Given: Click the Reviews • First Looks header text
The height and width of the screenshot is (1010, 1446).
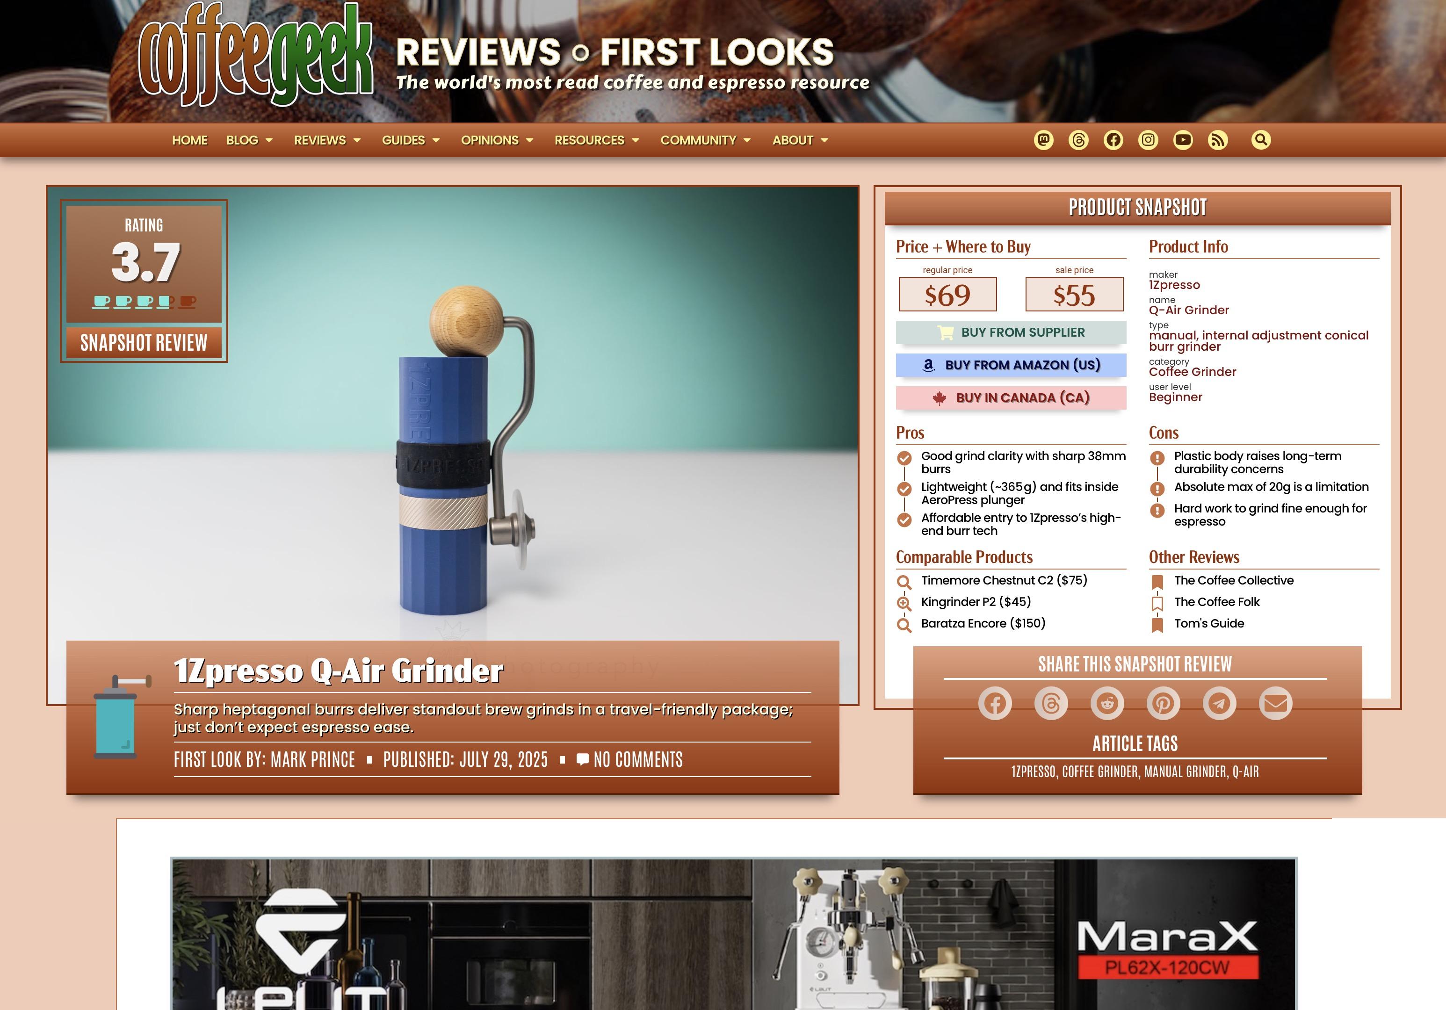Looking at the screenshot, I should [615, 51].
